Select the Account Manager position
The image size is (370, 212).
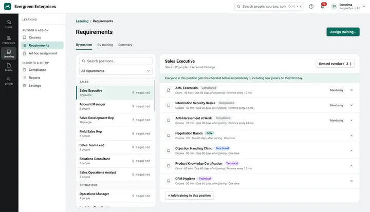pyautogui.click(x=115, y=106)
